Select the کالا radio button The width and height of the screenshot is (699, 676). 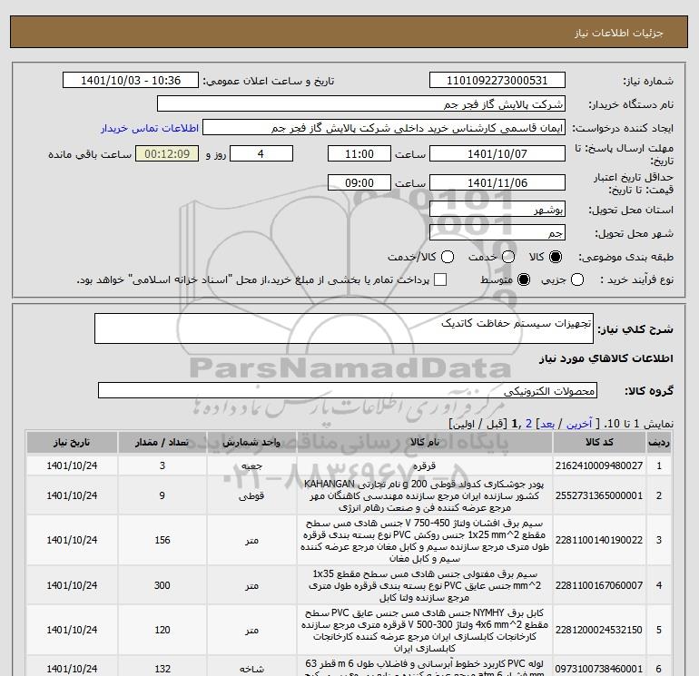(x=556, y=257)
